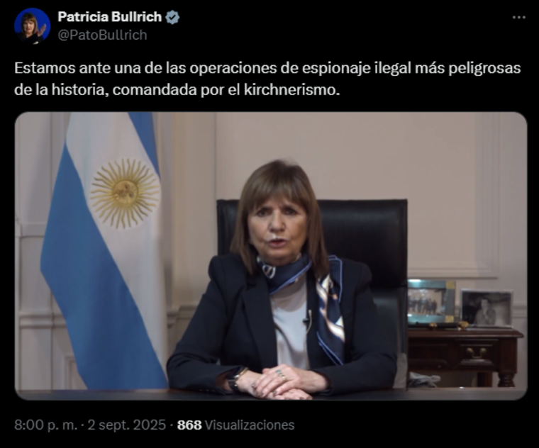This screenshot has width=539, height=448.
Task: Click the date 2 sept. 2025
Action: [126, 425]
